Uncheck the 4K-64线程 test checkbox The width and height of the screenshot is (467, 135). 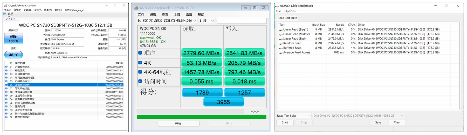[140, 72]
